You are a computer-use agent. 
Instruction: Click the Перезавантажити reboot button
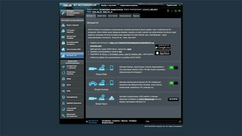[x=129, y=5]
